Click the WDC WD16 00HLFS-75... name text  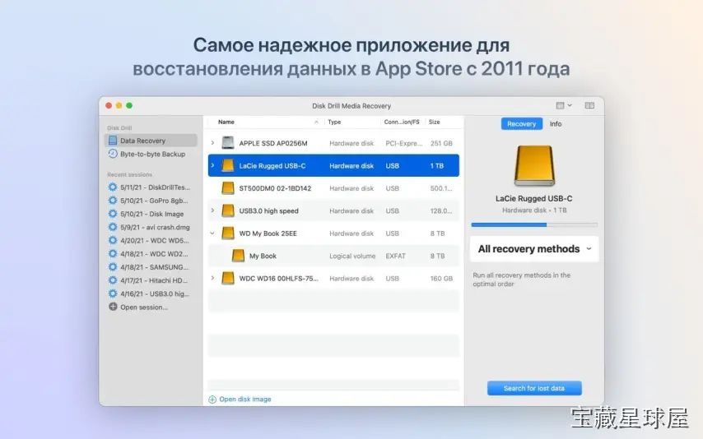coord(278,278)
